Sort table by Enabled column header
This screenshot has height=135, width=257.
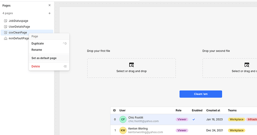coord(197,111)
